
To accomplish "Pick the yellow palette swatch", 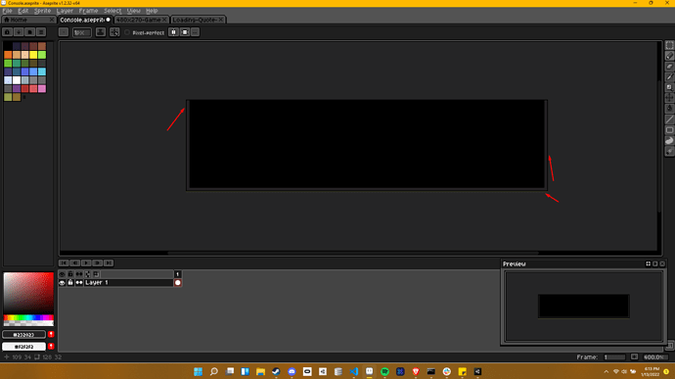I will (x=33, y=55).
